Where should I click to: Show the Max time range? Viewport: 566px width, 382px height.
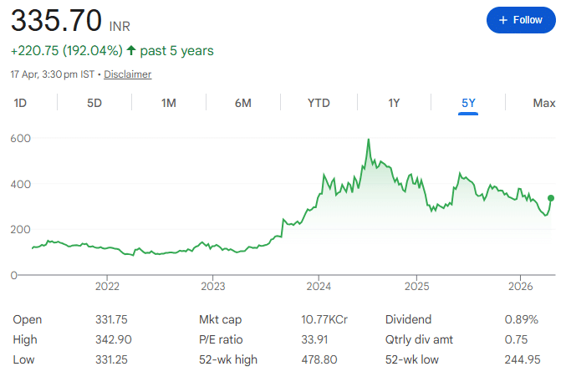pyautogui.click(x=544, y=103)
